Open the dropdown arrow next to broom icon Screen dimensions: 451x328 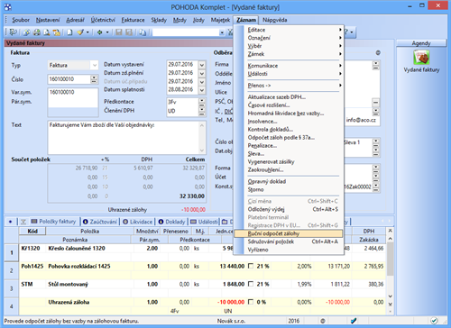[x=87, y=32]
